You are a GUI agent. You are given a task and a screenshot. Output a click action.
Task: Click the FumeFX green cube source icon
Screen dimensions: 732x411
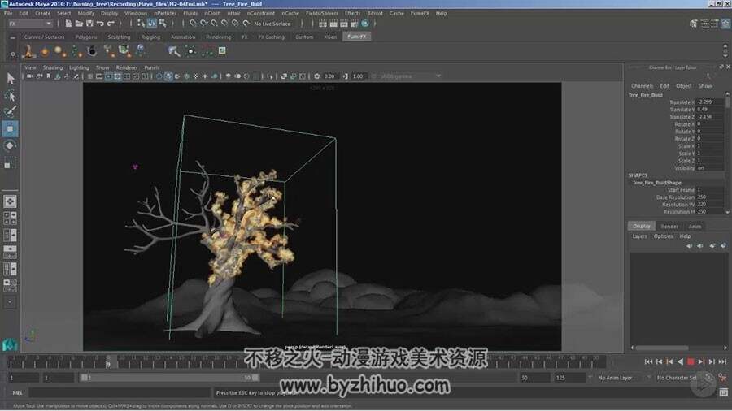coord(124,50)
